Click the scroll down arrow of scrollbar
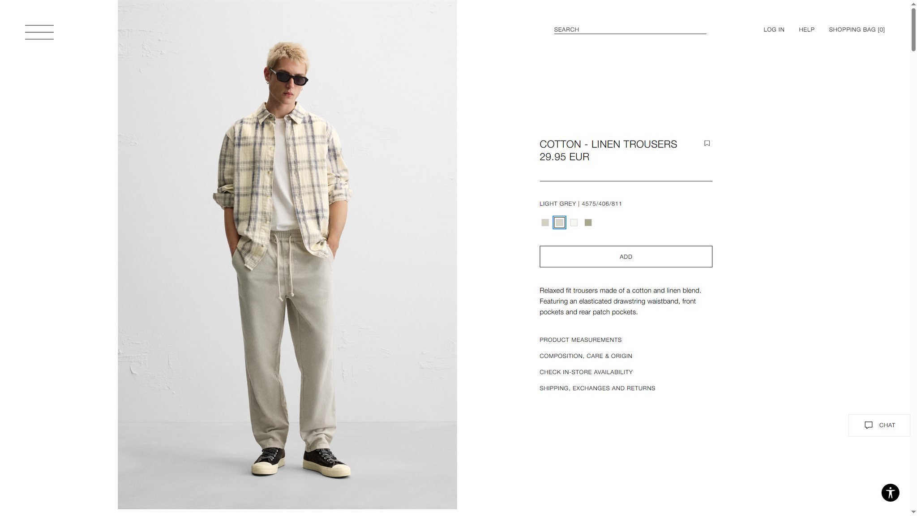 tap(913, 512)
